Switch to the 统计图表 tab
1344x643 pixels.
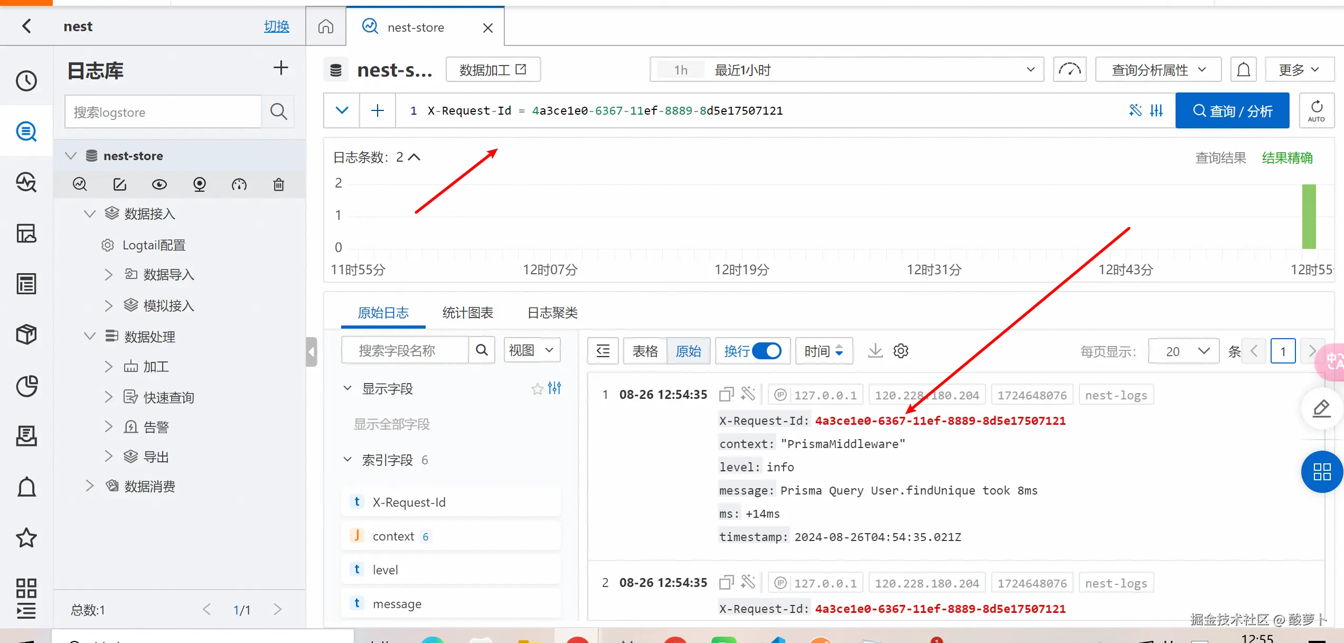tap(467, 313)
